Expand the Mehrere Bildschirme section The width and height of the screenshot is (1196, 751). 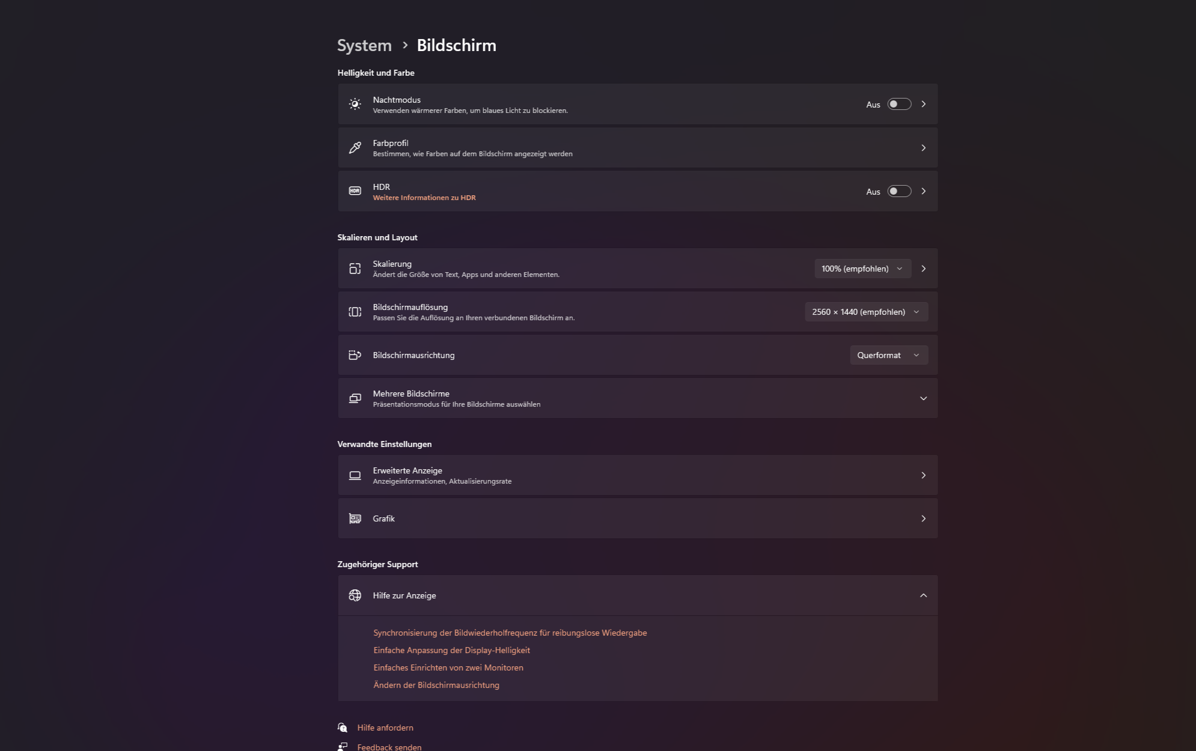click(x=638, y=398)
